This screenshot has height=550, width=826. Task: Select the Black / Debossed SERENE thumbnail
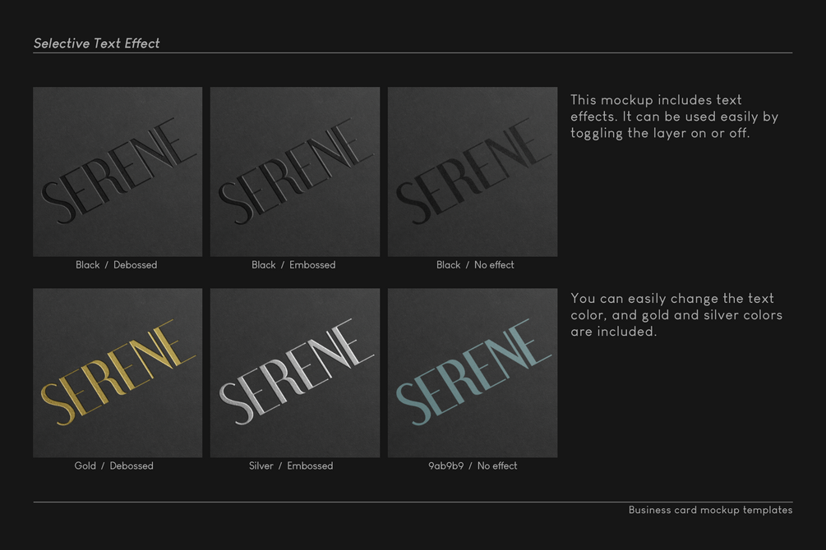click(118, 172)
